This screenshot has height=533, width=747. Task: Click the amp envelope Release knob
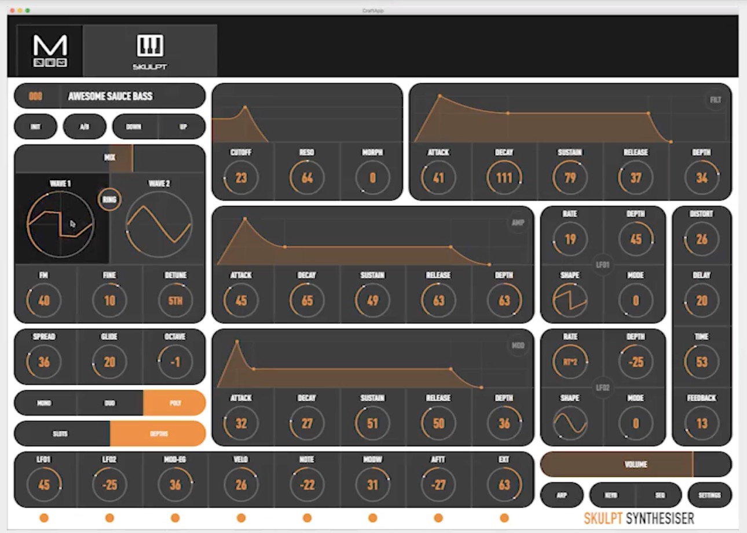[x=438, y=301]
